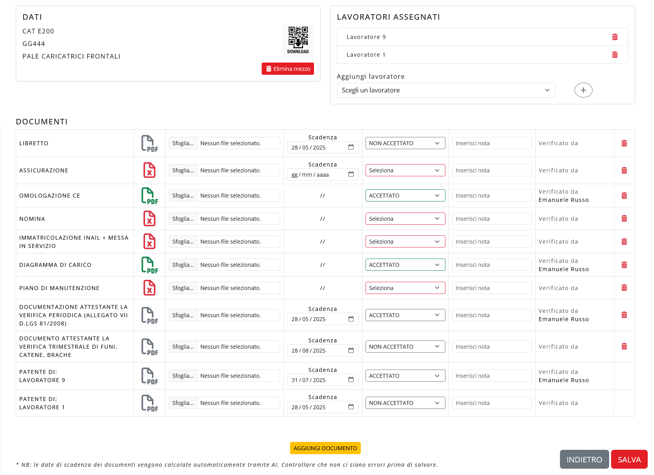Remove Lavoratore 9 with trash icon
This screenshot has height=475, width=654.
(615, 37)
